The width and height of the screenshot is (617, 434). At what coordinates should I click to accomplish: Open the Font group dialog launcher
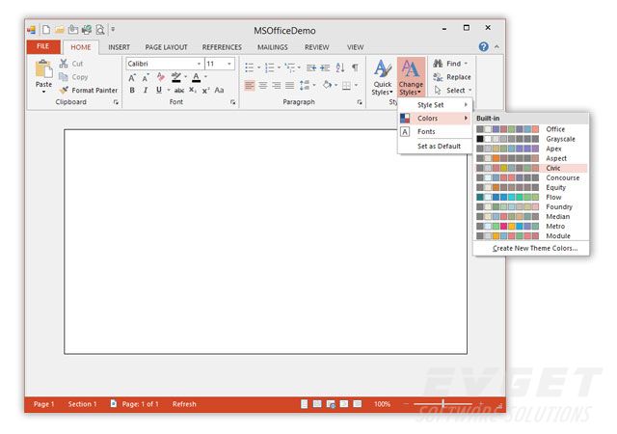pos(232,102)
